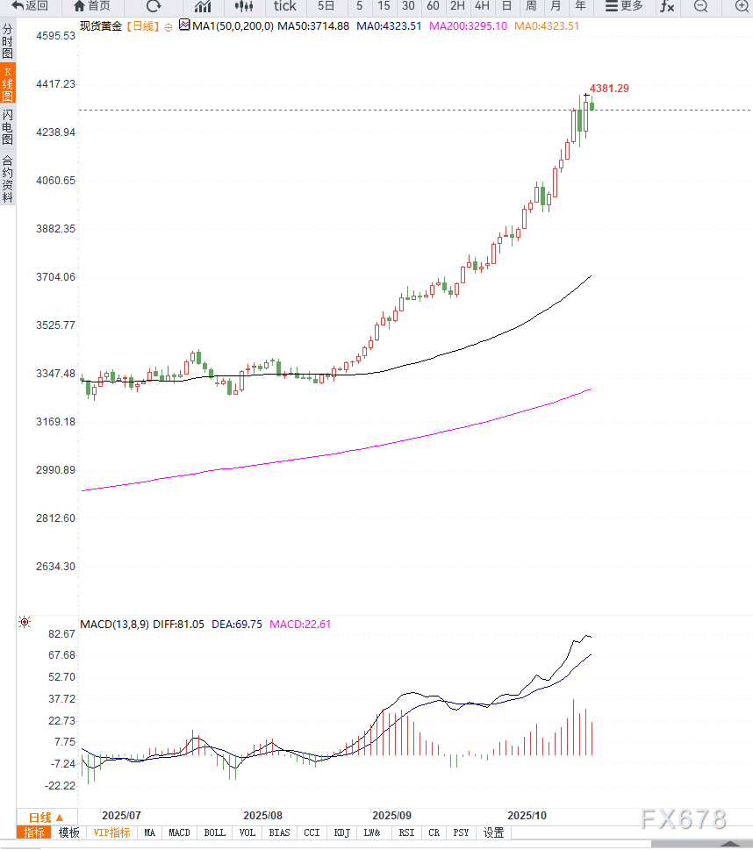Open the bar chart style icon
Viewport: 753px width, 850px height.
[203, 6]
